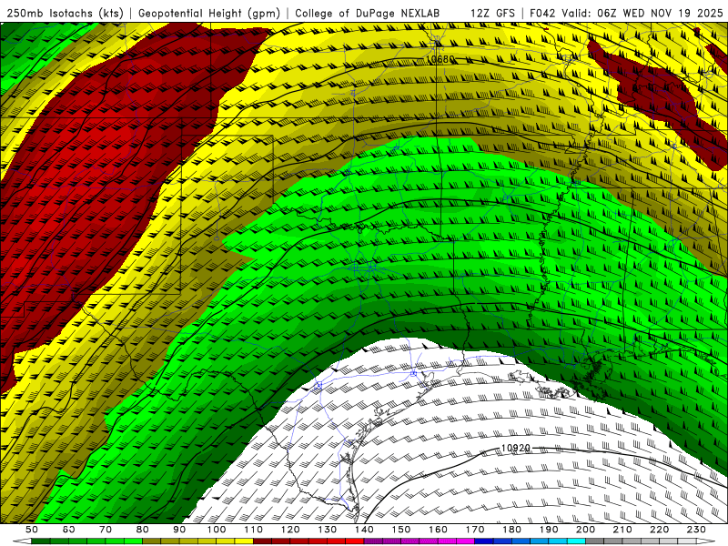Click the 160 value on color scale
The image size is (728, 546).
click(x=438, y=530)
